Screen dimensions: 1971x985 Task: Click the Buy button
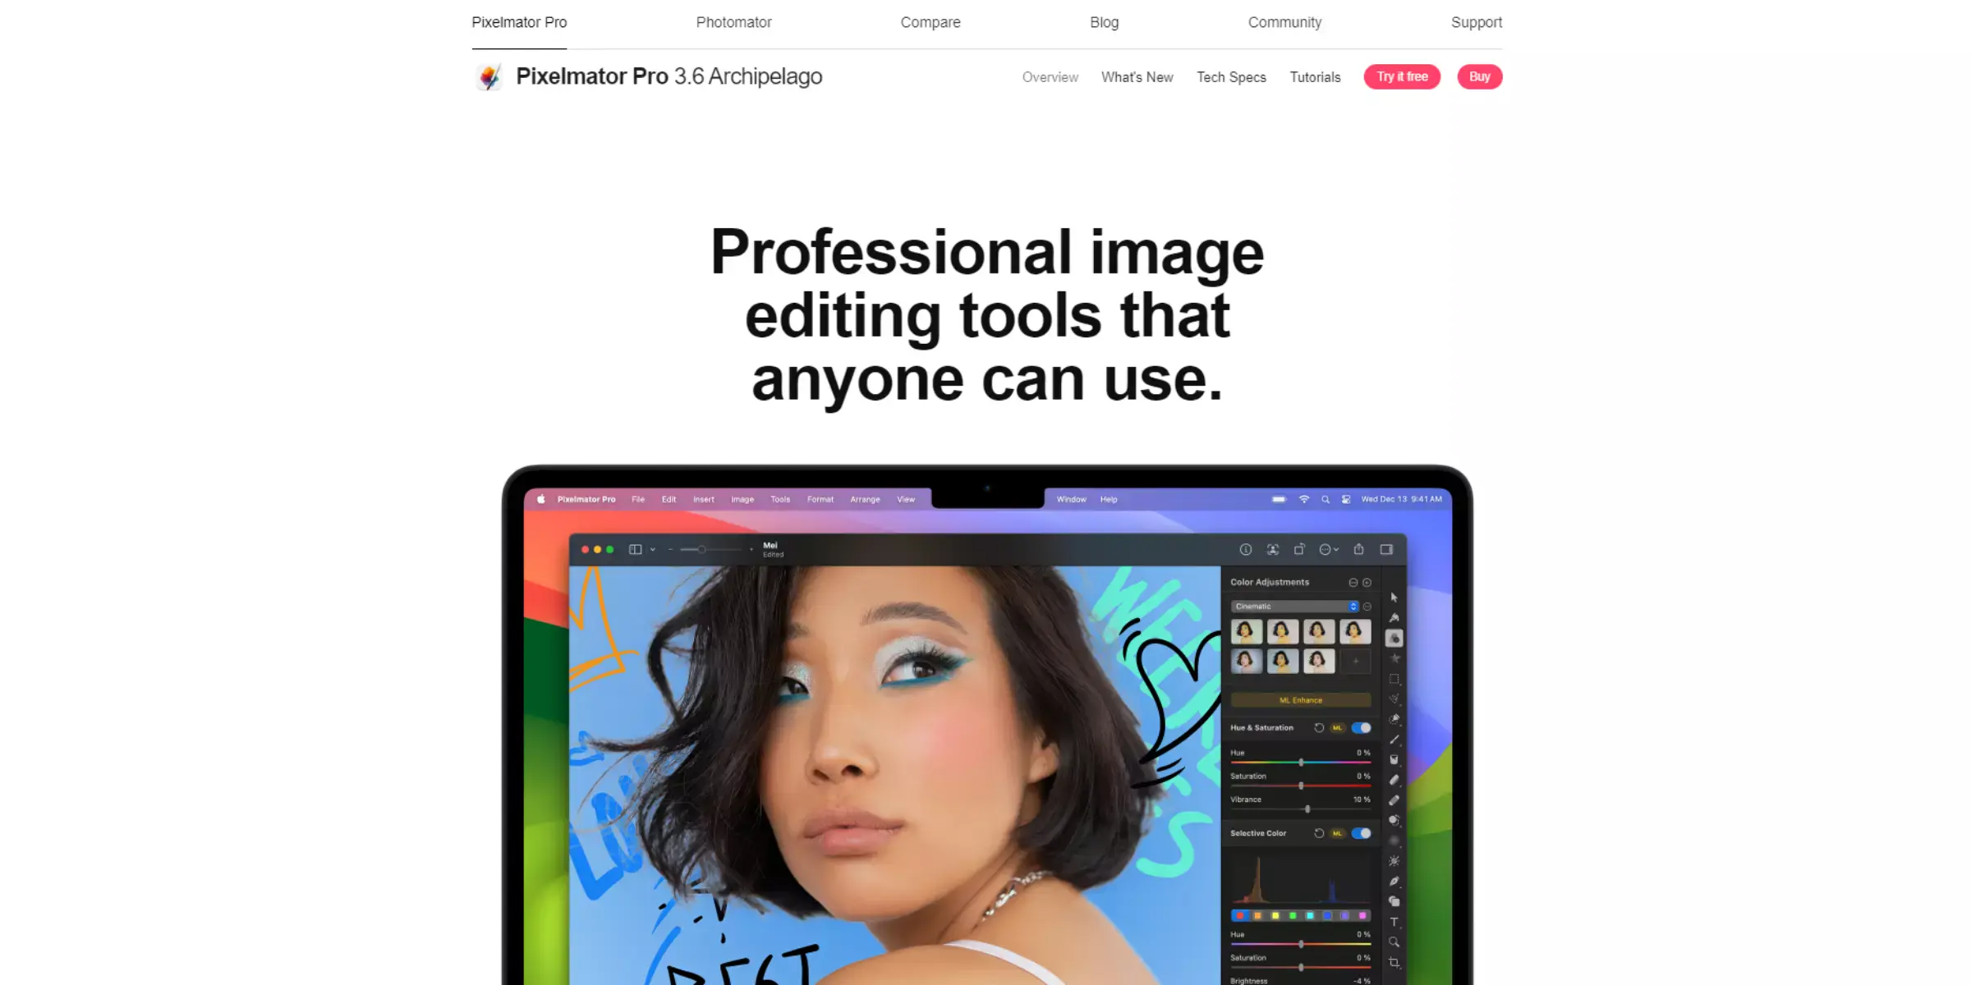click(x=1480, y=76)
